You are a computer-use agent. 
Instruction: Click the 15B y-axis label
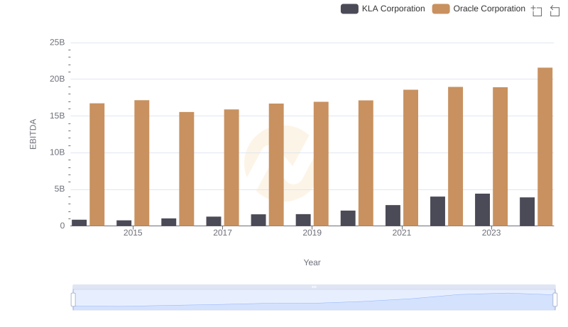[58, 116]
